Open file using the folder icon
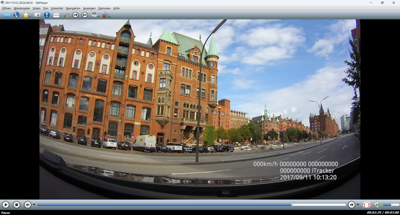400x215 pixels. [x=7, y=15]
